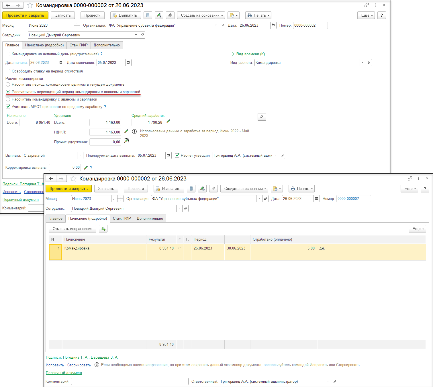
Task: Click green signature pen icon in front window
Action: click(202, 188)
